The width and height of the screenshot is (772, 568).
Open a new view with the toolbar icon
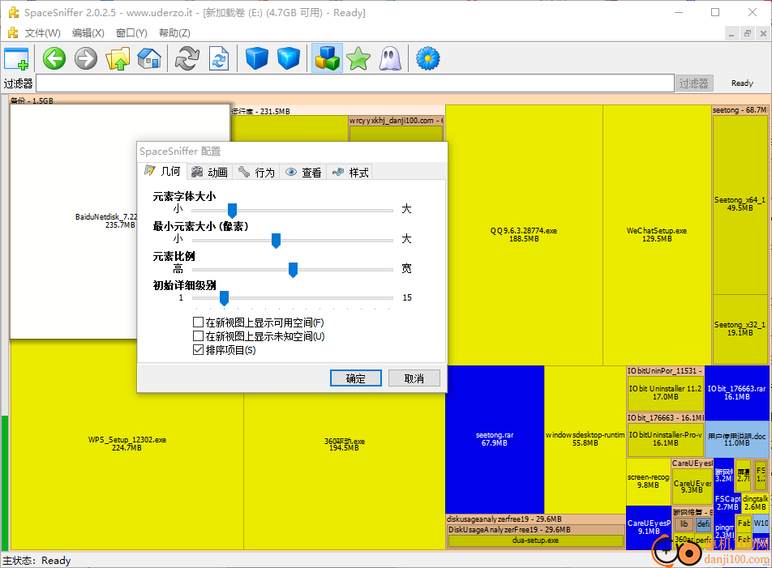click(x=16, y=58)
